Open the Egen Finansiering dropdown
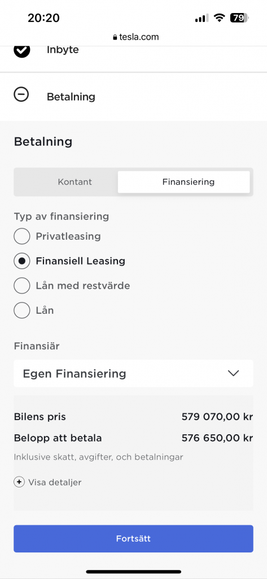This screenshot has height=579, width=267. [133, 373]
